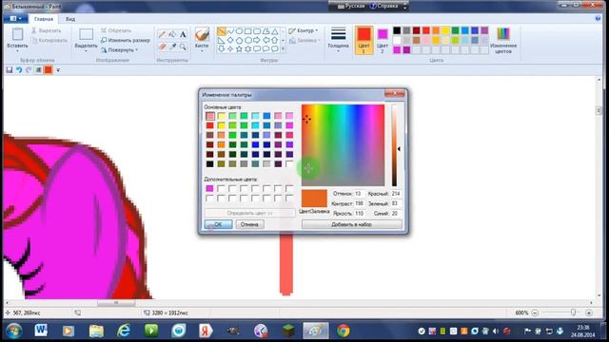Expand the Вставить dropdown arrow

[x=17, y=50]
